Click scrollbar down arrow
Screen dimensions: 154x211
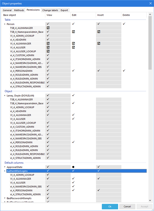pos(150,200)
